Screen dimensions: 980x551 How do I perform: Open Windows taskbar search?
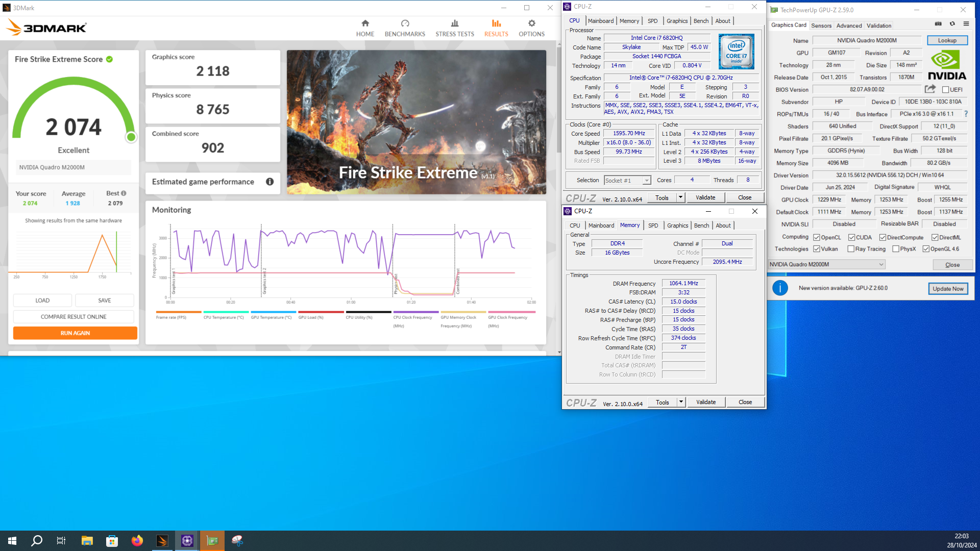tap(37, 541)
